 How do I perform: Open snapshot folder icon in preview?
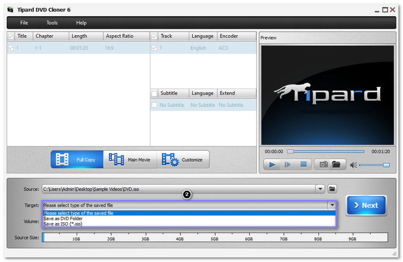coord(336,165)
